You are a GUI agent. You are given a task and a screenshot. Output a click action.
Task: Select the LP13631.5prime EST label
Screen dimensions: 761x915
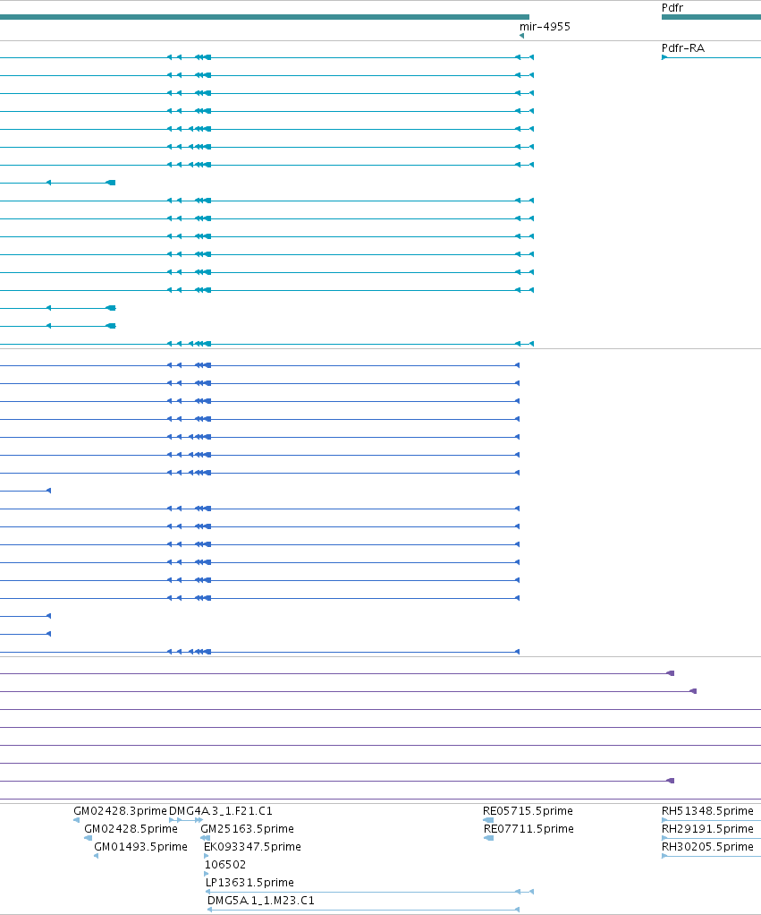coord(249,883)
